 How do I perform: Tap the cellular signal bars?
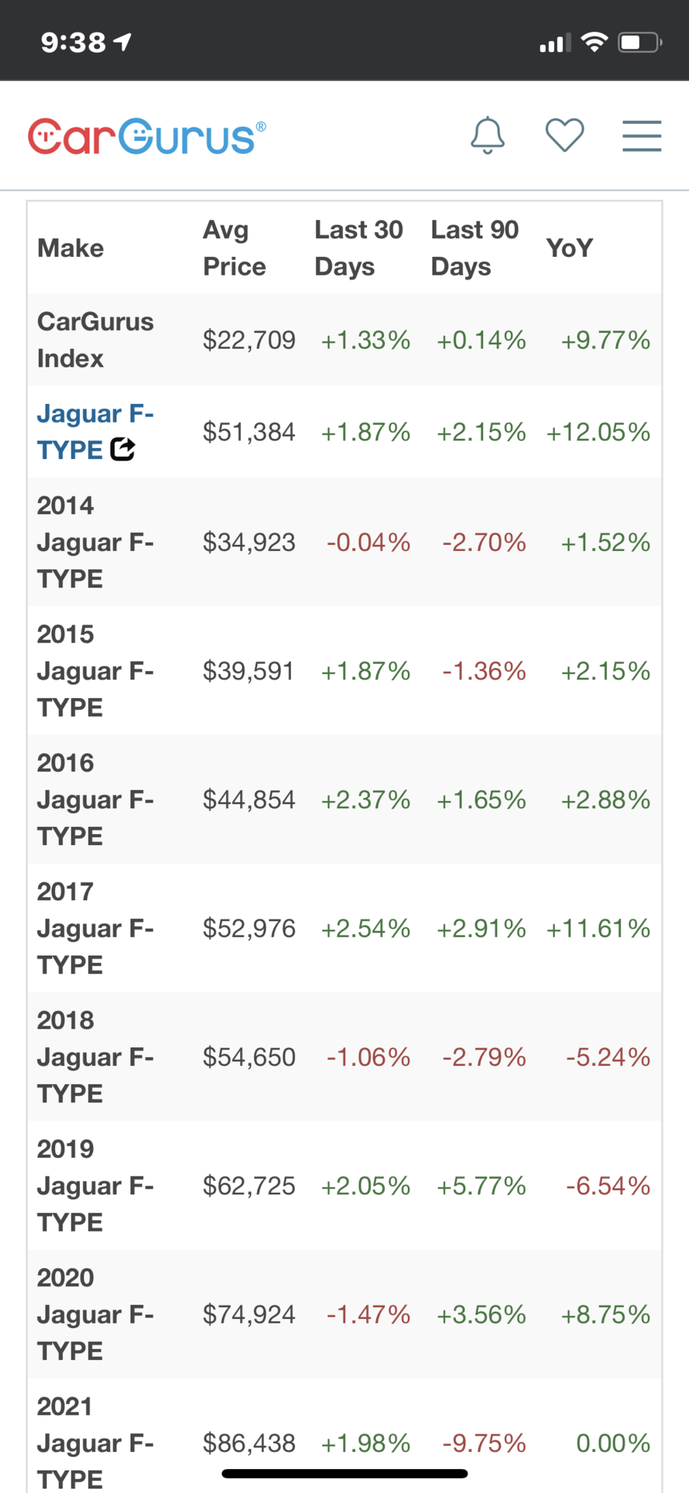(x=555, y=43)
